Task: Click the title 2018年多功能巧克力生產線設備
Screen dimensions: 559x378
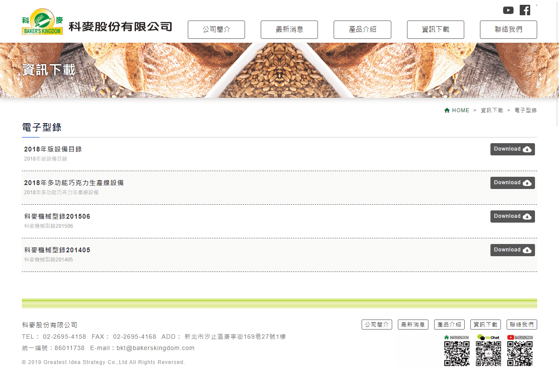Action: [74, 183]
